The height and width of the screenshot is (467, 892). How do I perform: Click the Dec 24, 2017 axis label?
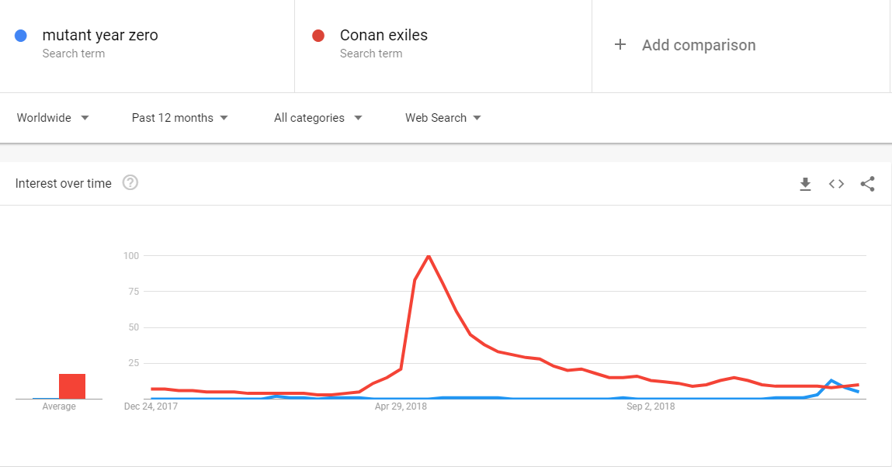[151, 406]
